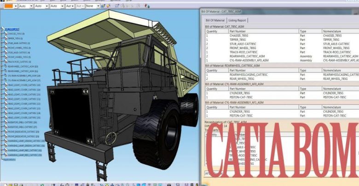
Task: Click CHASSIS_785G in the BOM Part Number column
Action: click(x=239, y=36)
